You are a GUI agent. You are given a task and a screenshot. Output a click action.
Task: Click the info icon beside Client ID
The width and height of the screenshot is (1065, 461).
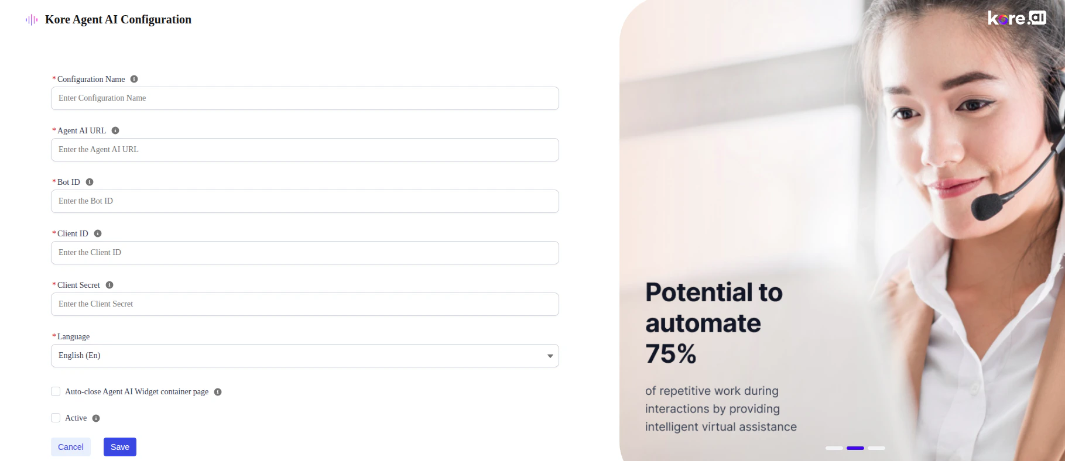97,233
